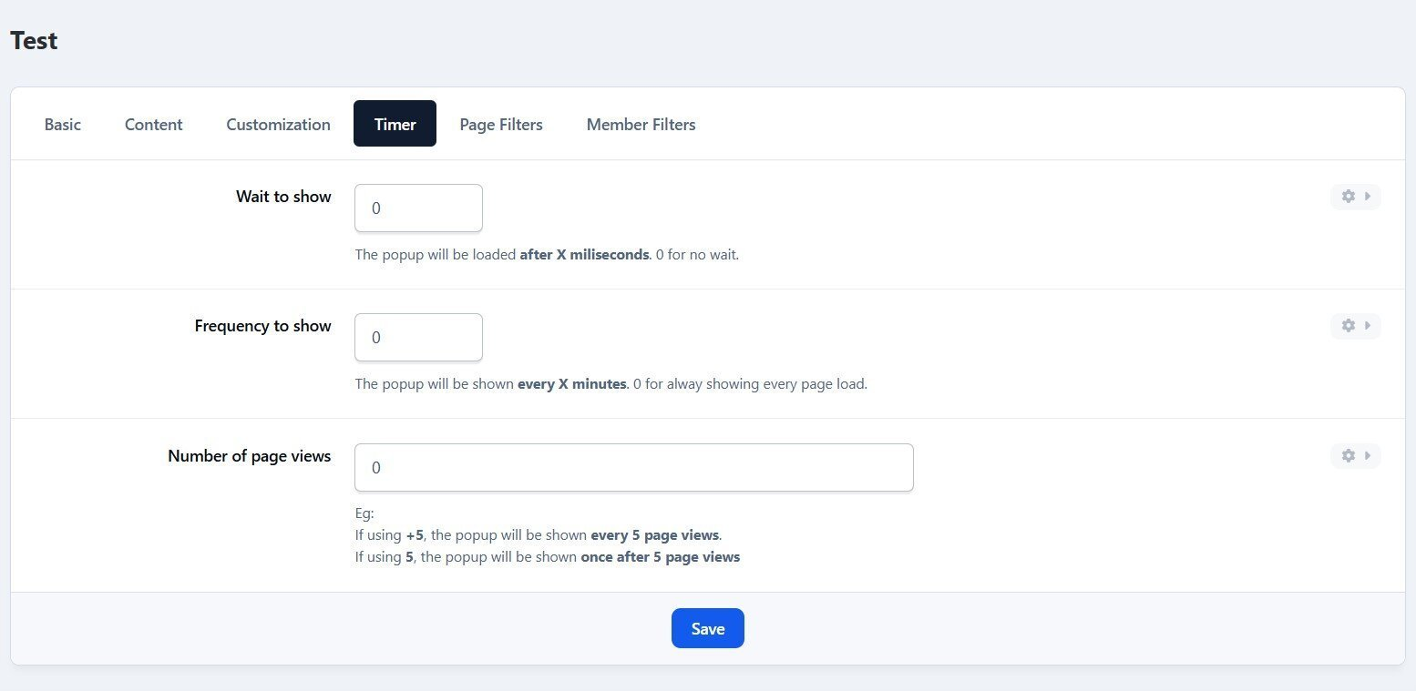Image resolution: width=1416 pixels, height=691 pixels.
Task: Expand the arrow in the Wait to show row
Action: pos(1368,197)
